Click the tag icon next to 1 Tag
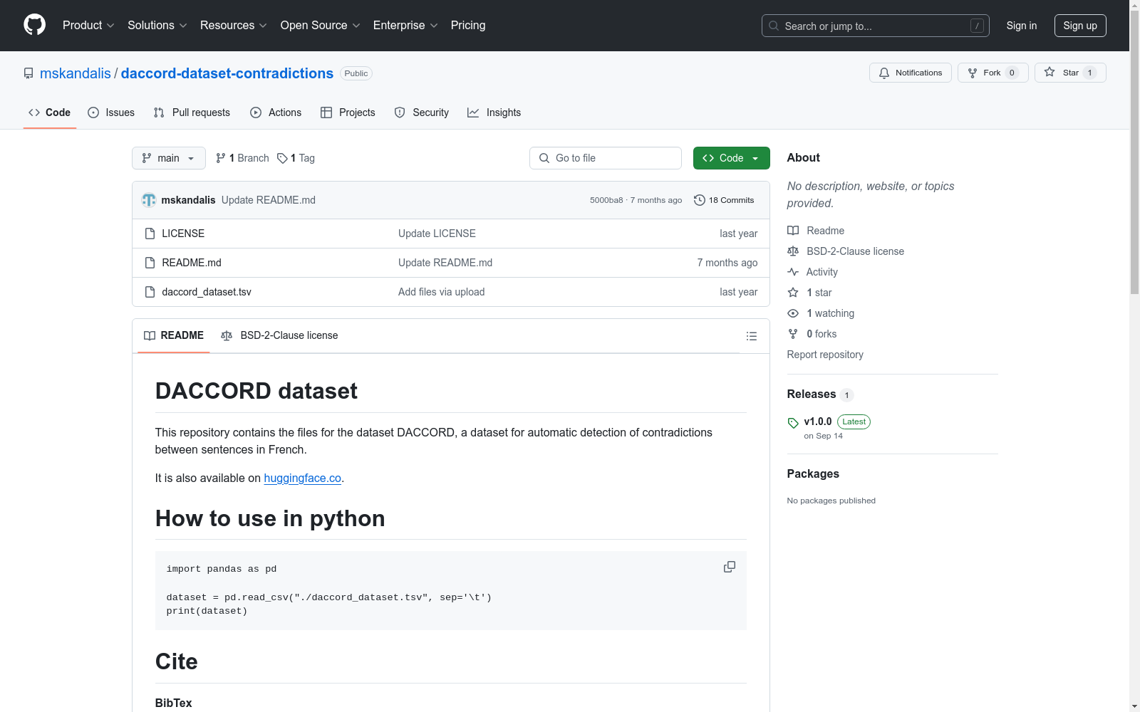 [x=282, y=158]
